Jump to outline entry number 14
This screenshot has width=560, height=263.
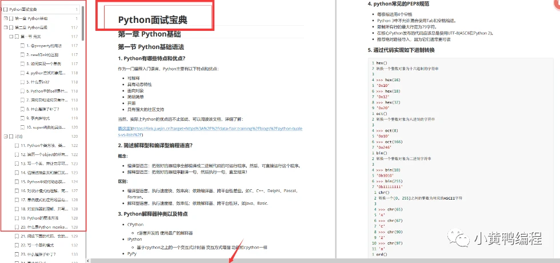click(43, 173)
